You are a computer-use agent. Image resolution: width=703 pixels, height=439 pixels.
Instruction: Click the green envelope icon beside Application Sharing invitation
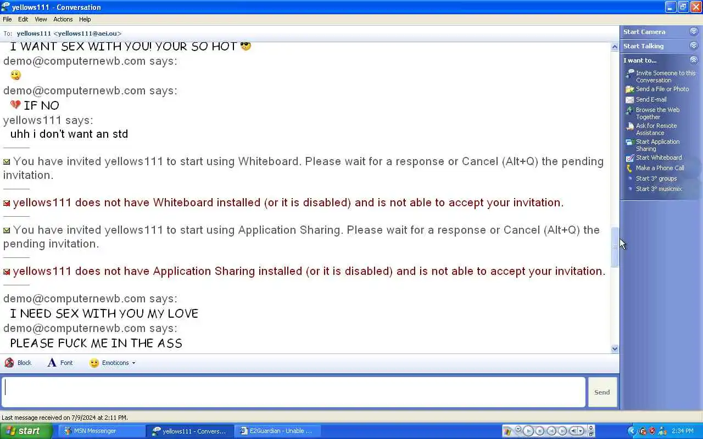7,230
